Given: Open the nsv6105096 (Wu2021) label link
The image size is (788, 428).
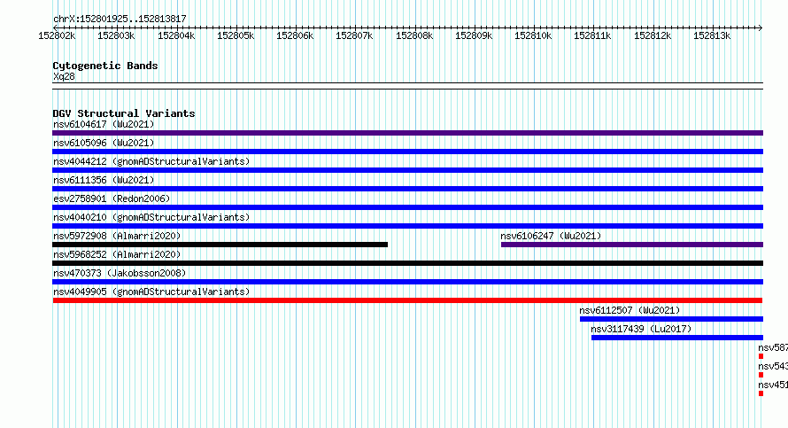Looking at the screenshot, I should tap(104, 143).
